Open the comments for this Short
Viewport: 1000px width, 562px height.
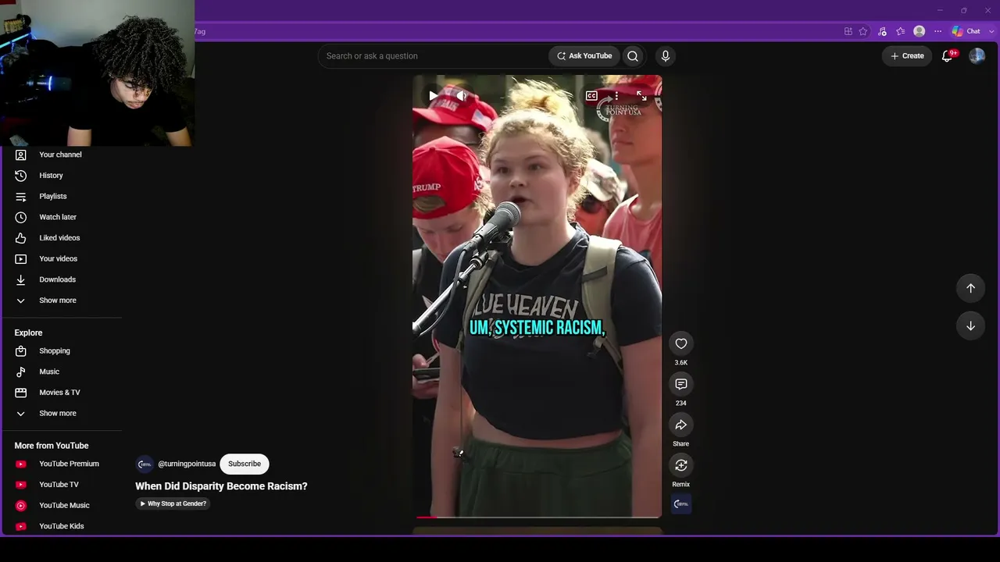[681, 384]
